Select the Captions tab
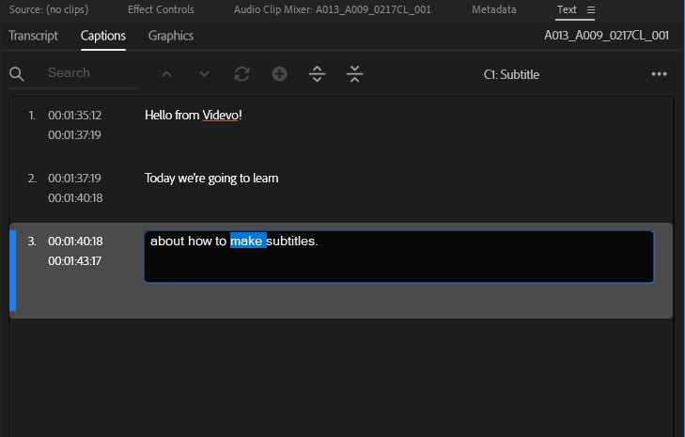This screenshot has height=437, width=685. pyautogui.click(x=103, y=36)
